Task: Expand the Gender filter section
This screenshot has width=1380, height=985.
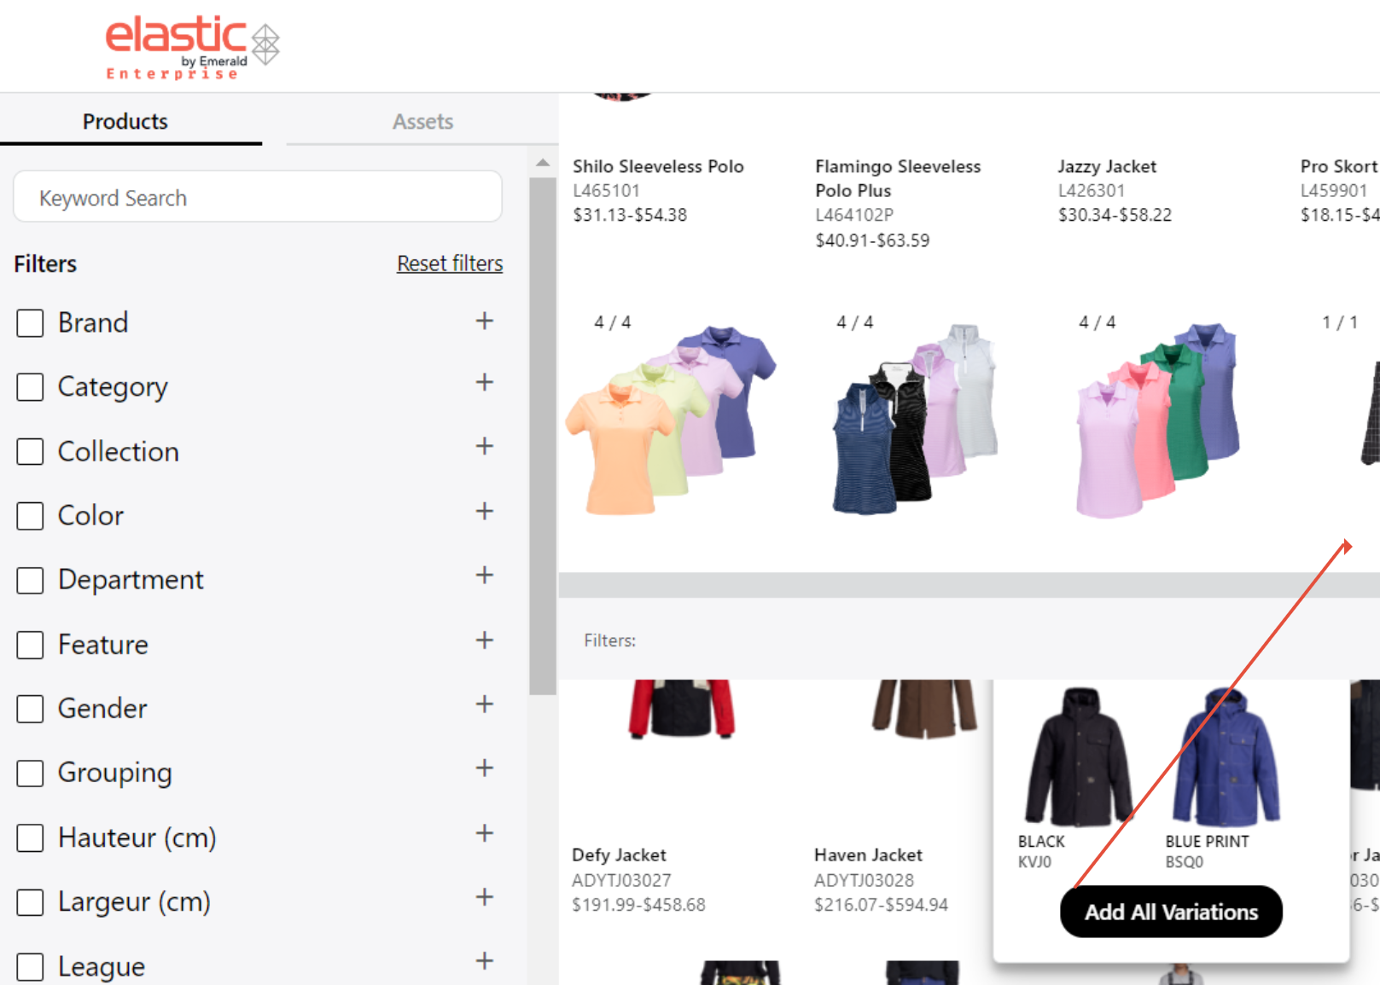Action: [x=484, y=704]
